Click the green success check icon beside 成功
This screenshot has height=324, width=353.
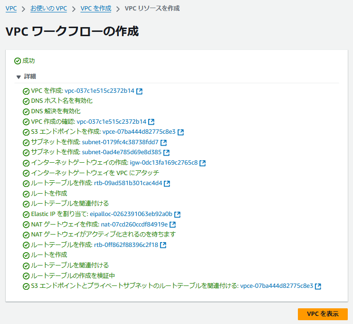18,61
